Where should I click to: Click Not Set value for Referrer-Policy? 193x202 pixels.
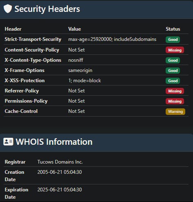76,91
